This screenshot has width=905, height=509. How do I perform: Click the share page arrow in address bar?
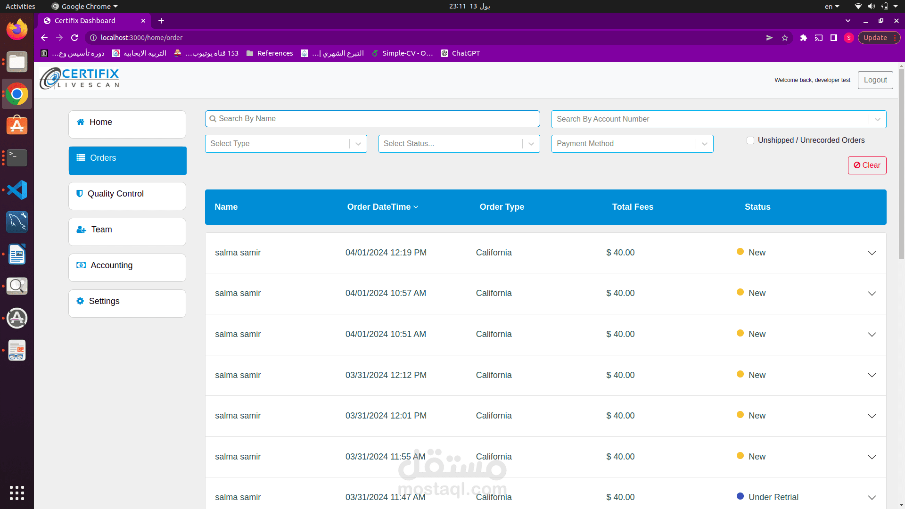770,38
